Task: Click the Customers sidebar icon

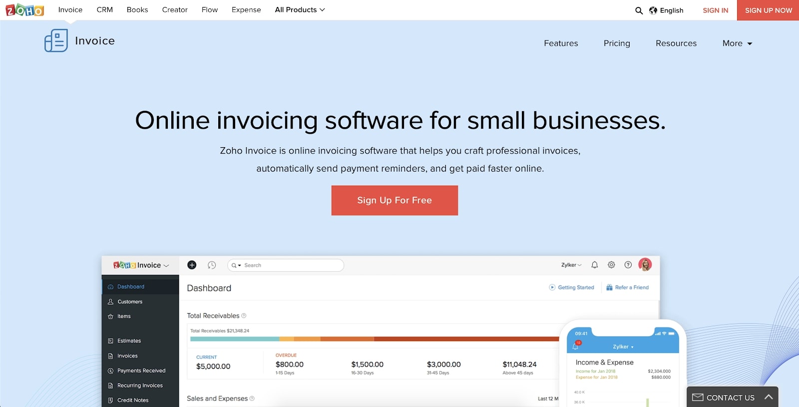Action: click(x=110, y=302)
